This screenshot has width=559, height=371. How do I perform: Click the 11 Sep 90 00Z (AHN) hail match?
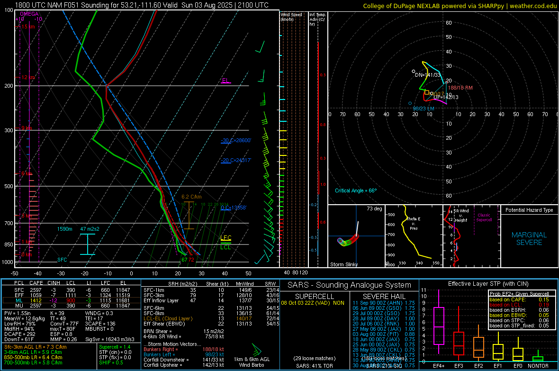[384, 303]
